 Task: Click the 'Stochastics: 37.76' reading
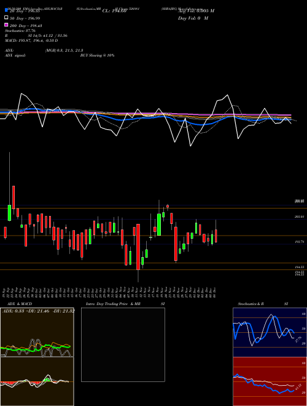pos(20,31)
